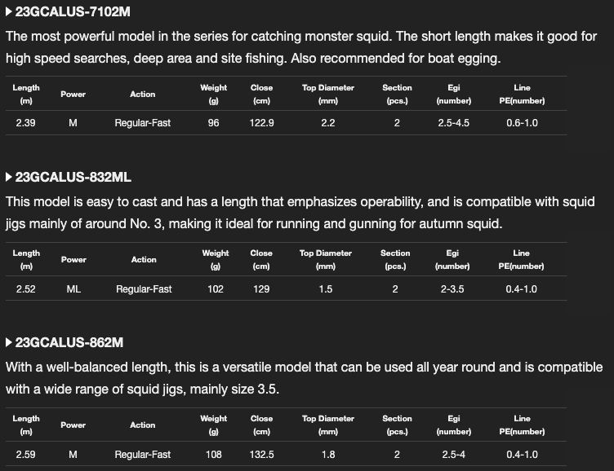Select the weight value 108

[x=214, y=454]
